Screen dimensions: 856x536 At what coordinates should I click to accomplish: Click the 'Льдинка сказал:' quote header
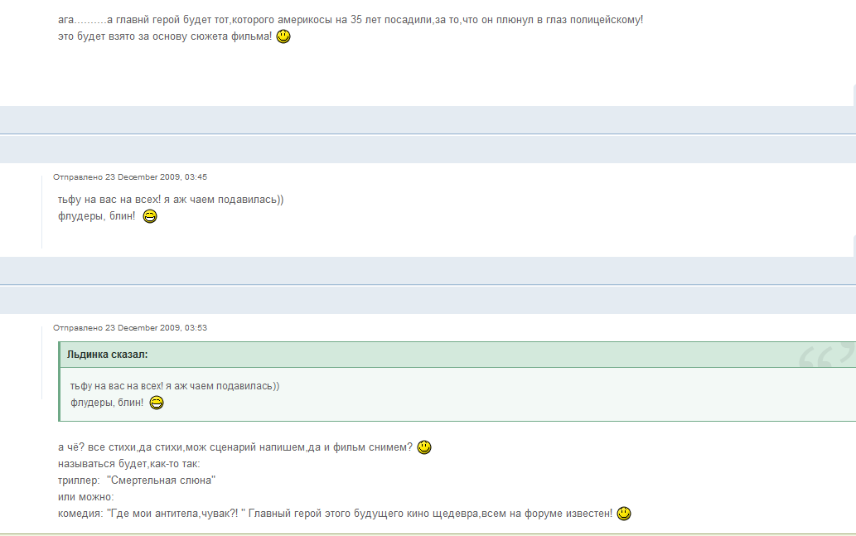(x=108, y=355)
